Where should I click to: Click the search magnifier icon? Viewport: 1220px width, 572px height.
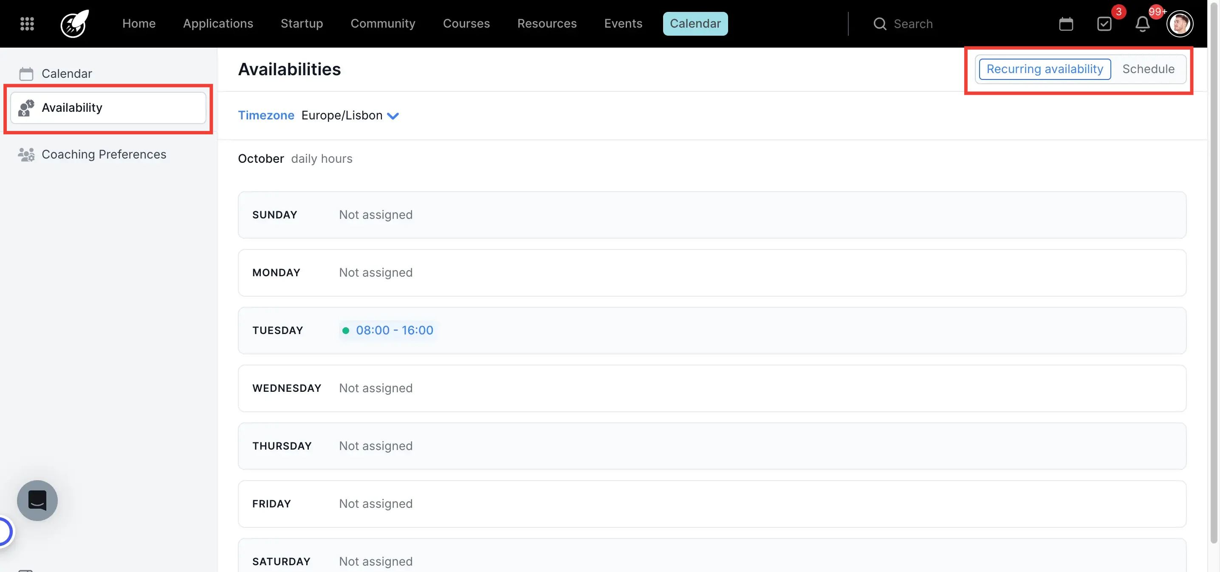(x=879, y=24)
